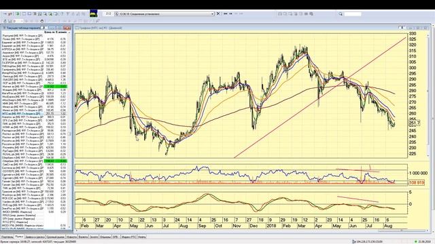The height and width of the screenshot is (244, 435).
Task: Open the Срочный рынок tab
Action: [x=56, y=237]
